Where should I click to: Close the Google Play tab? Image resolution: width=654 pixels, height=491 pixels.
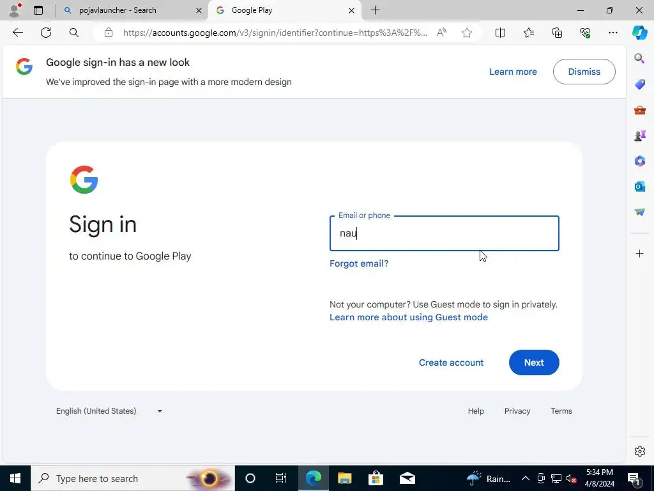pos(352,10)
